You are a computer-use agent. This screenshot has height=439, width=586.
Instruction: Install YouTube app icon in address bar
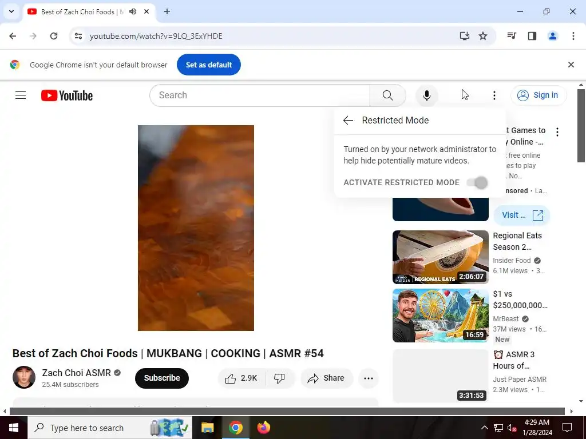click(464, 36)
